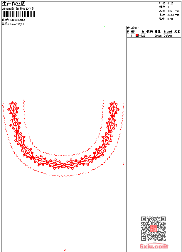
Task: Click the Brand column header
Action: pos(168,32)
